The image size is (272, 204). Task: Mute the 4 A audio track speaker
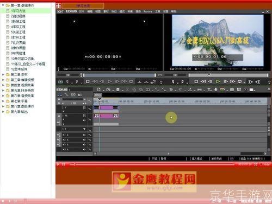point(84,150)
